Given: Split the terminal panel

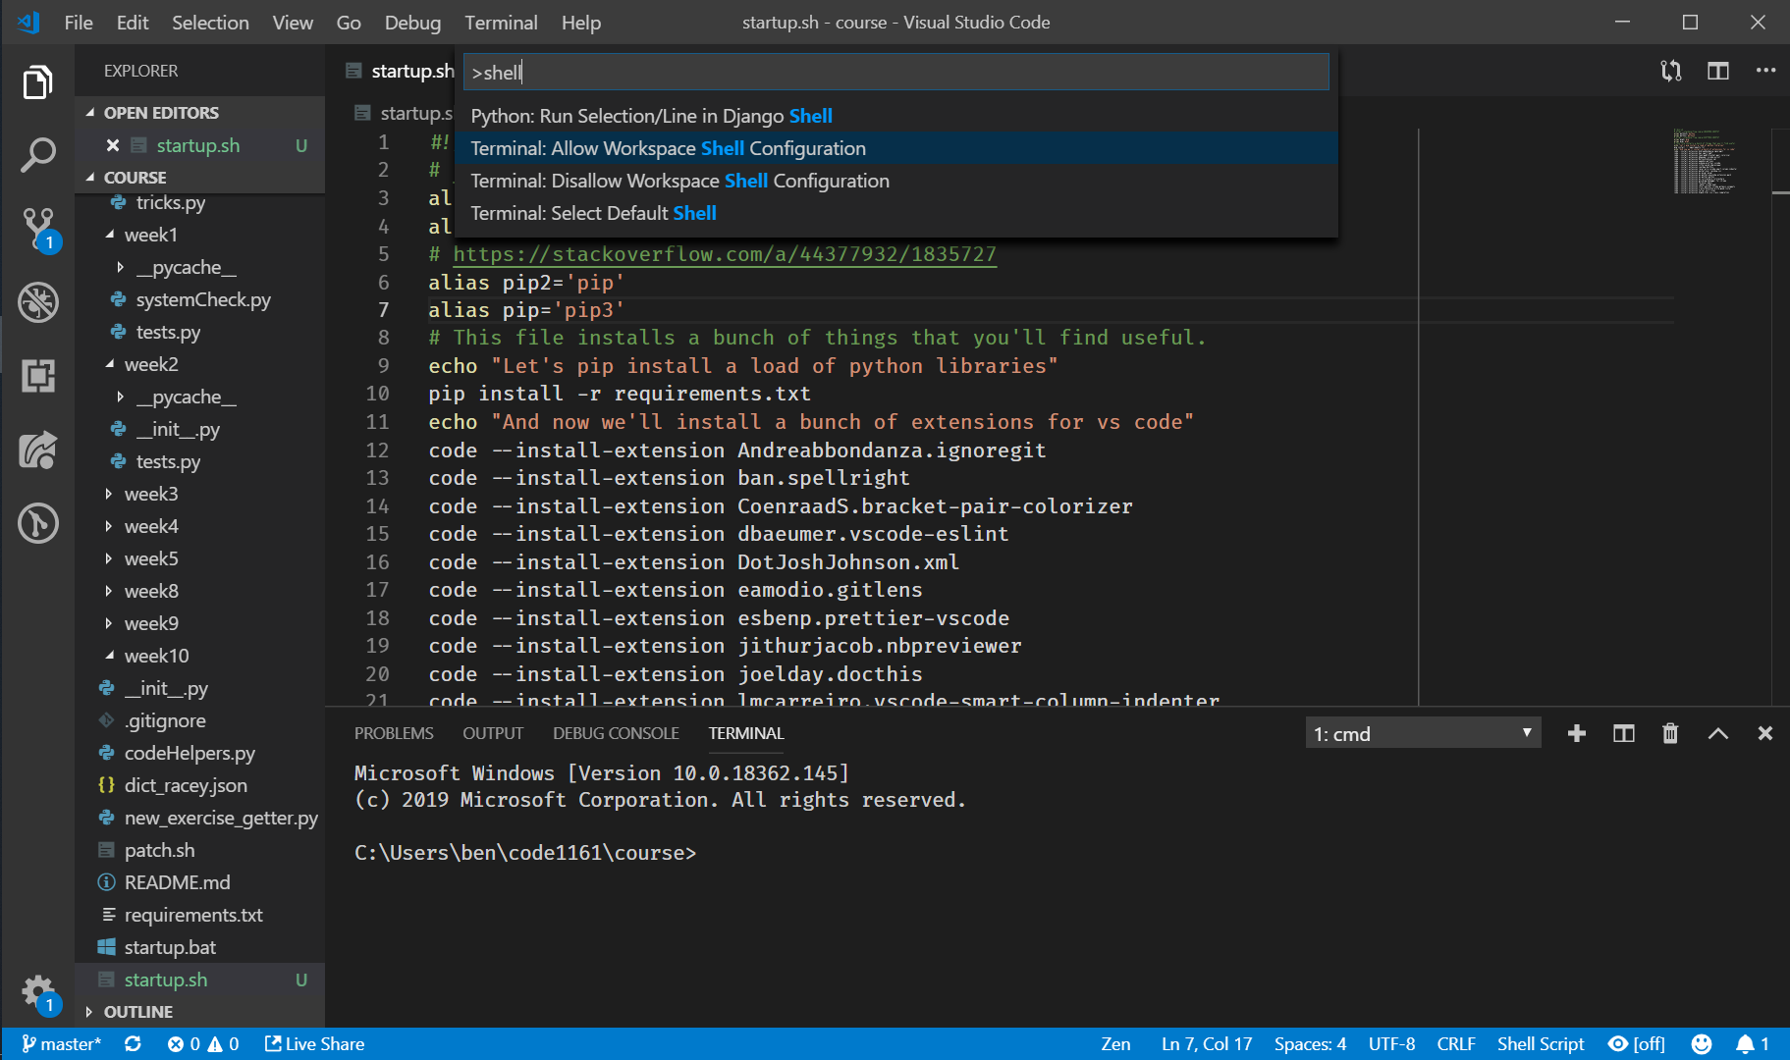Looking at the screenshot, I should (x=1624, y=733).
